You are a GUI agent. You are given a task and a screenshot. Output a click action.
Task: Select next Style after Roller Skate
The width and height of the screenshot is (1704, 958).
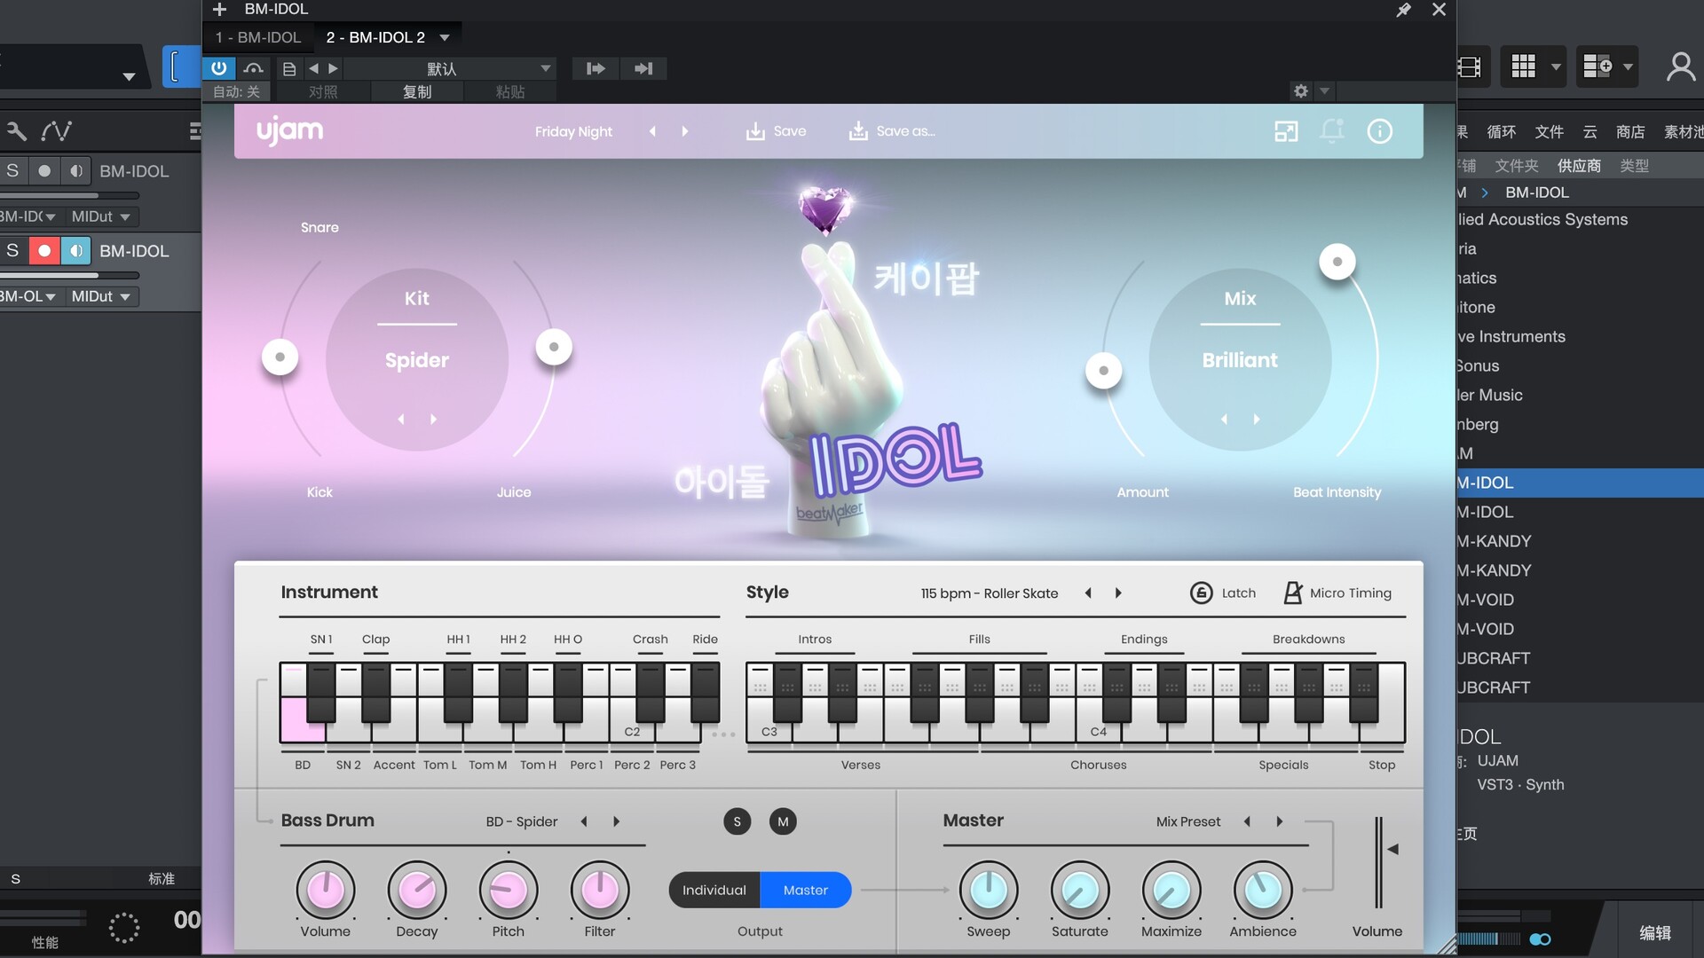[1118, 593]
